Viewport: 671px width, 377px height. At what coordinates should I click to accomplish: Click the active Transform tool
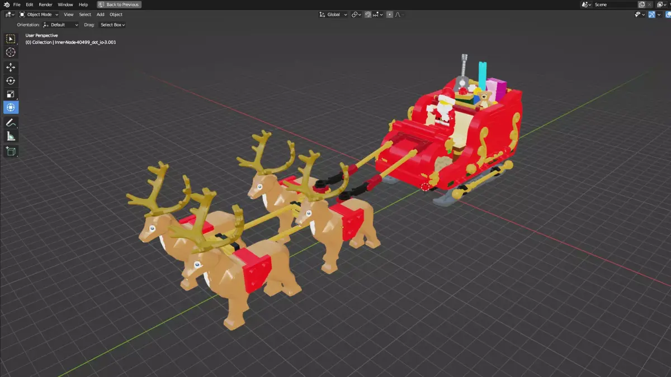11,107
